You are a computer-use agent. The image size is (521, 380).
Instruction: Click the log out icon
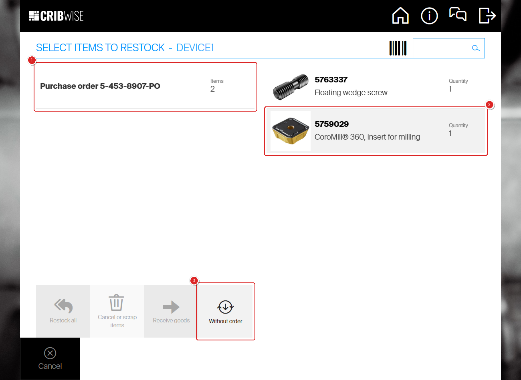487,16
